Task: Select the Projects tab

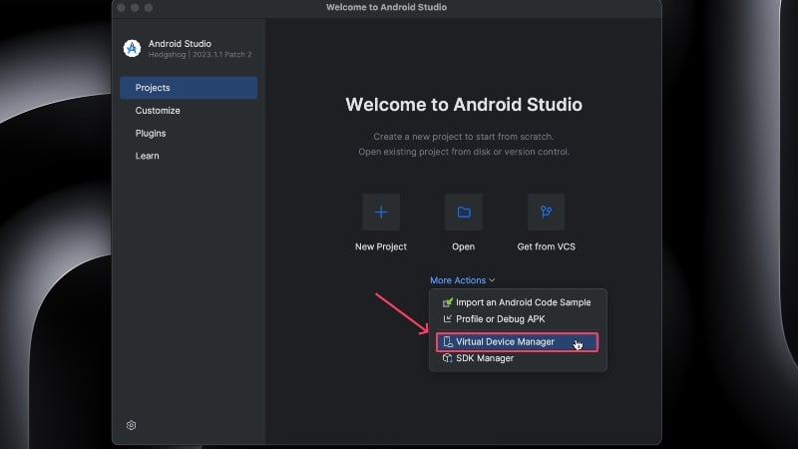Action: click(189, 88)
